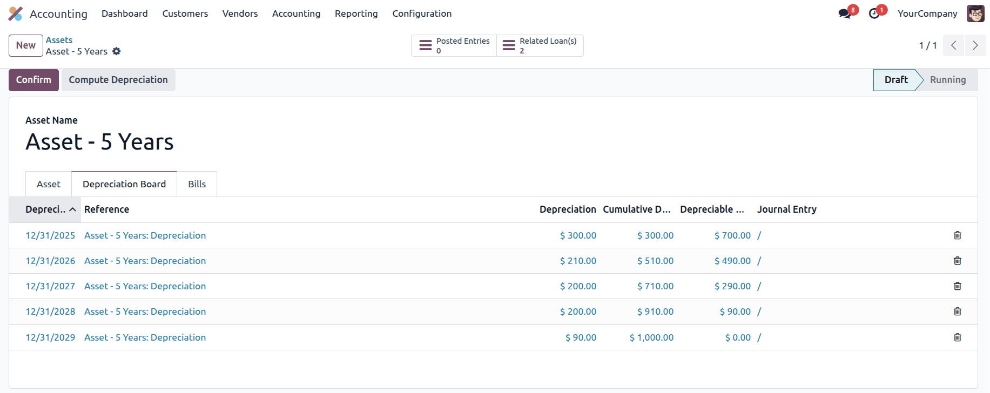Open the activities clock icon
This screenshot has height=393, width=990.
(x=874, y=13)
